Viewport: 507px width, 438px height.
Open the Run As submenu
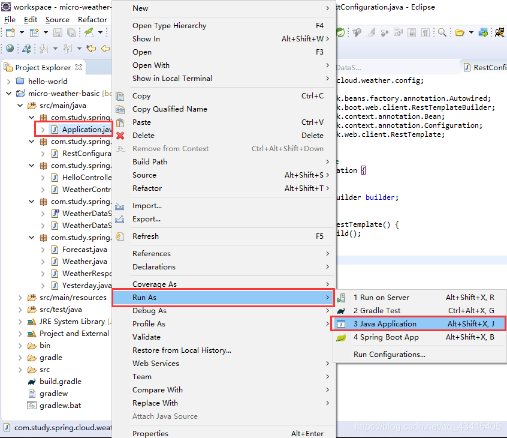[x=224, y=298]
